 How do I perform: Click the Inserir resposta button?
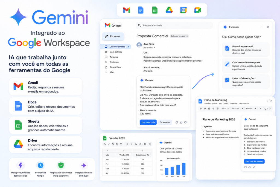(148, 122)
